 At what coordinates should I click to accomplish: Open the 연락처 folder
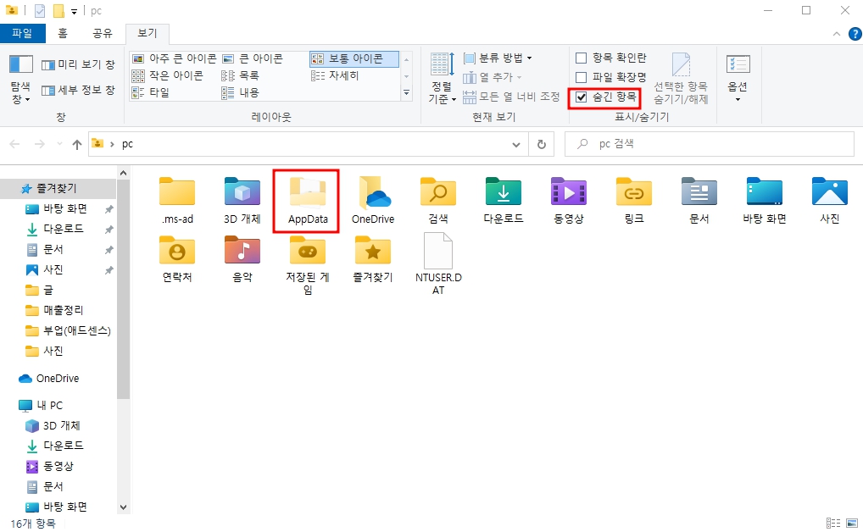coord(177,258)
